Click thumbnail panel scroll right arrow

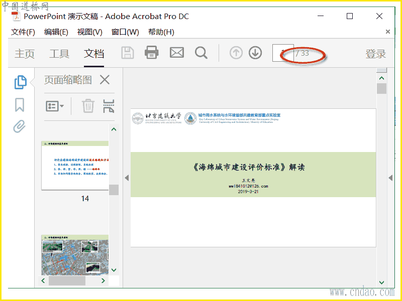103,281
